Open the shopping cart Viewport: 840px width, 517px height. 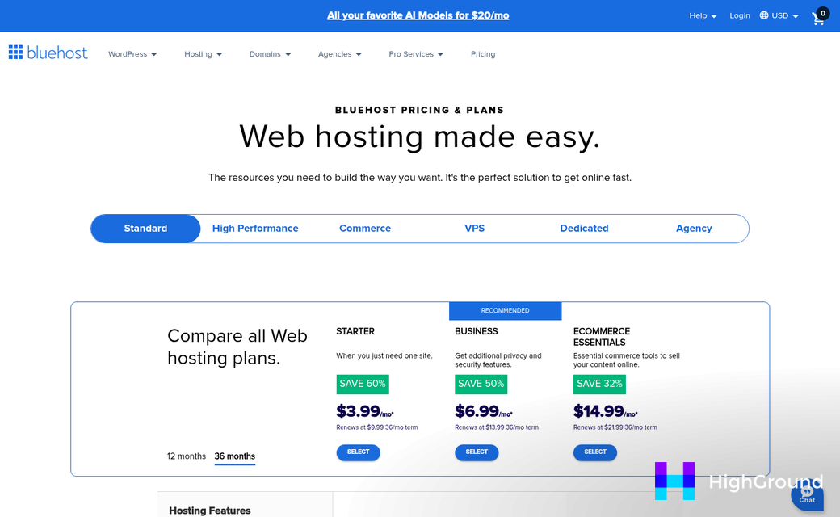pyautogui.click(x=818, y=16)
